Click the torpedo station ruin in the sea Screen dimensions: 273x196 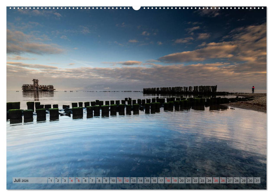(x=37, y=85)
